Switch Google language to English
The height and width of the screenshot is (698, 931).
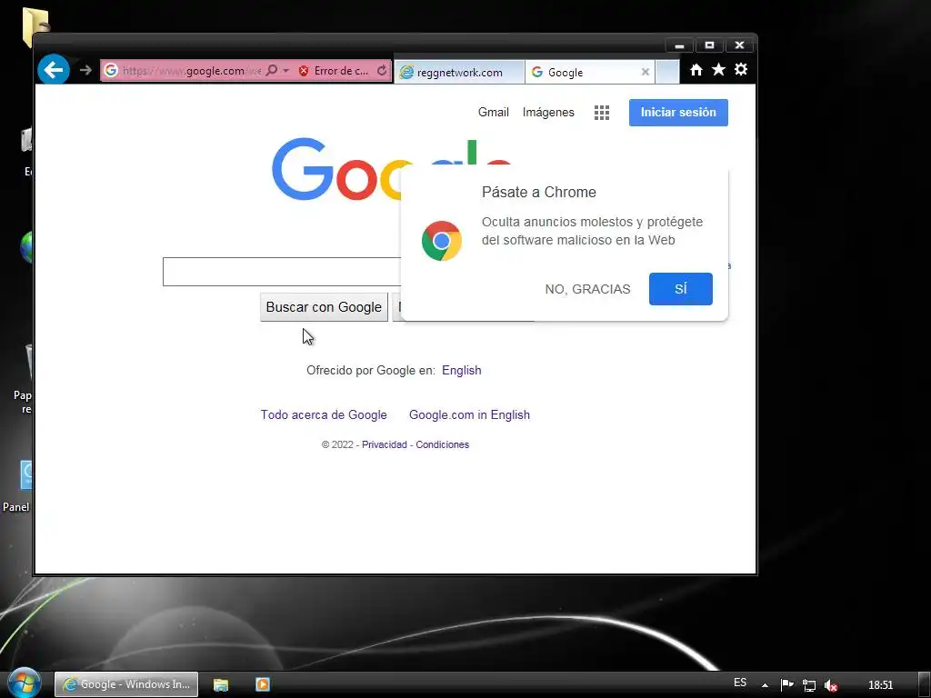(461, 371)
